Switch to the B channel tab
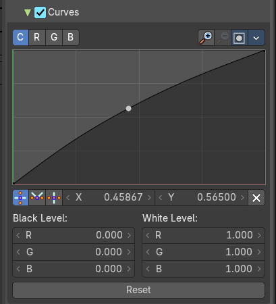The width and height of the screenshot is (276, 304). pyautogui.click(x=71, y=37)
